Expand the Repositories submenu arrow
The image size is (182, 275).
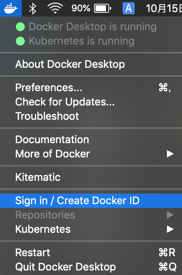pos(170,215)
